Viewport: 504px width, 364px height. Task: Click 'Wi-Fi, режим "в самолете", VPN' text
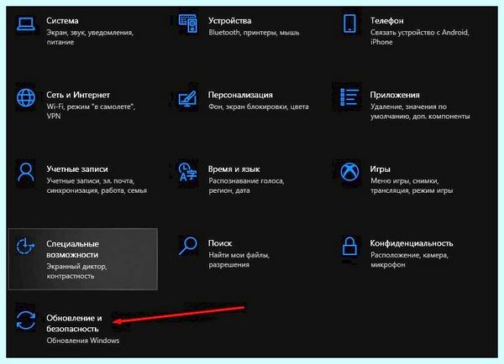point(91,111)
